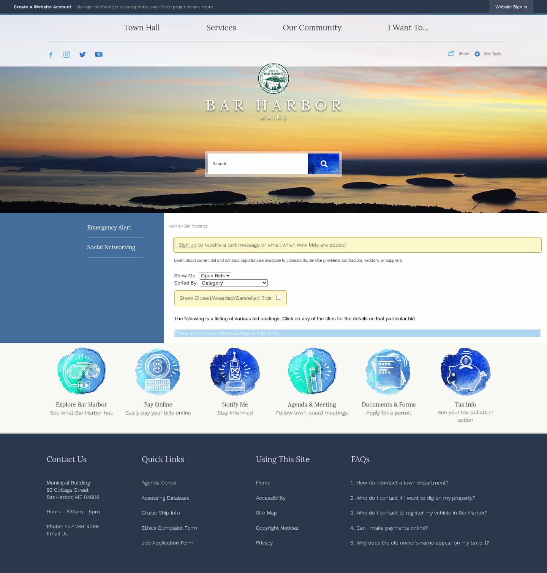This screenshot has height=573, width=547.
Task: Click the footer Site Map link
Action: [266, 513]
